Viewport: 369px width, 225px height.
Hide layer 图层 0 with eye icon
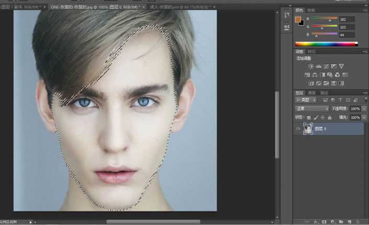click(x=298, y=129)
